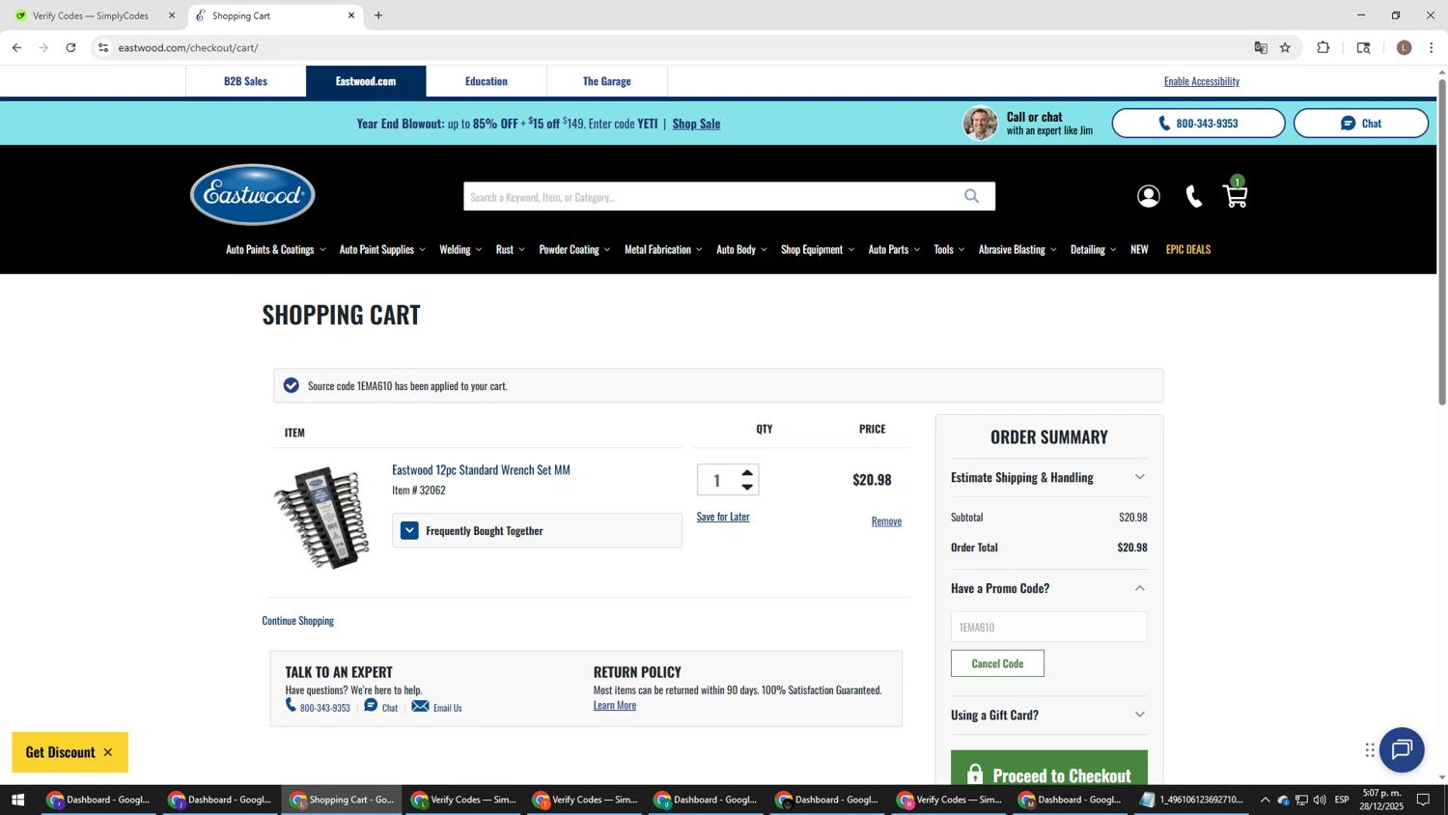
Task: Switch to B2B Sales tab
Action: pos(245,81)
